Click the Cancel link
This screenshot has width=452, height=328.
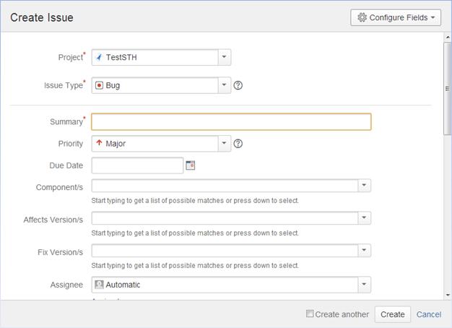click(x=429, y=314)
